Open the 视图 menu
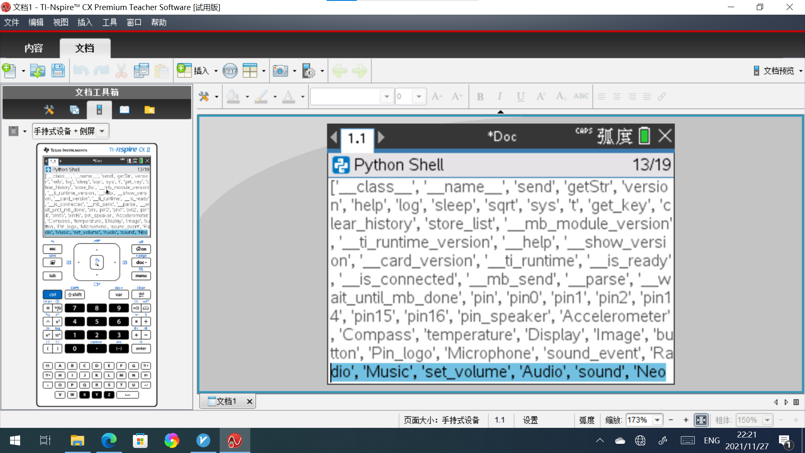This screenshot has width=805, height=453. [x=61, y=22]
